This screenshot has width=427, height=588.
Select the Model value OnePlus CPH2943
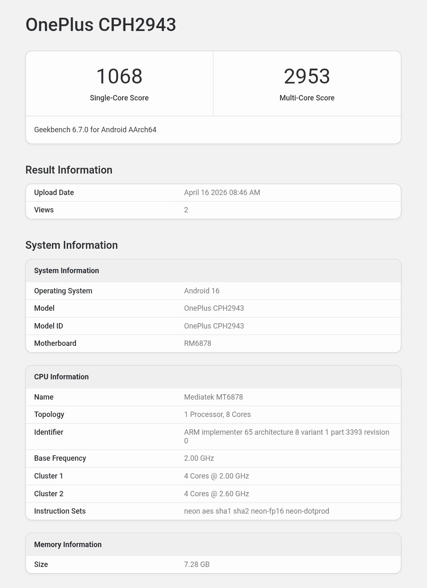[x=214, y=308]
